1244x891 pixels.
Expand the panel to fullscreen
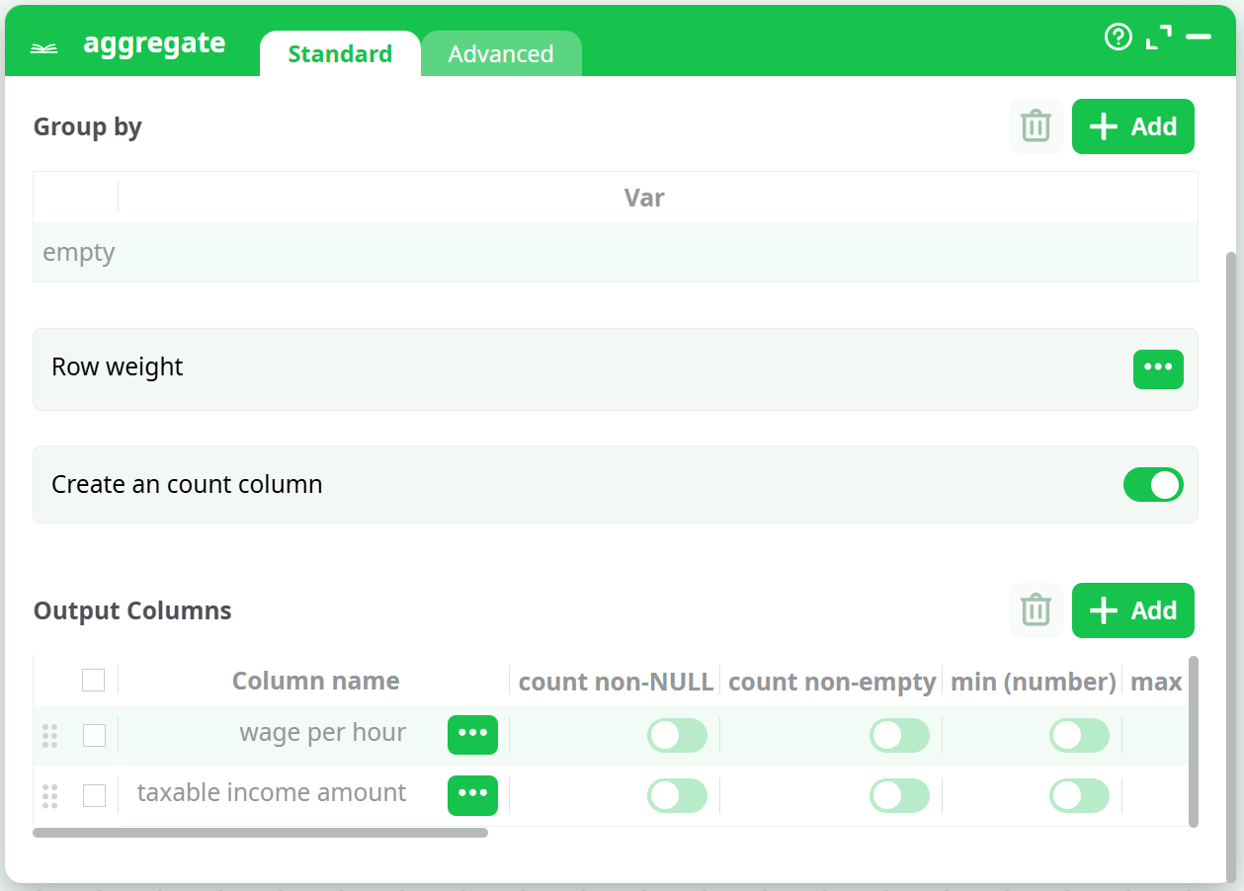point(1158,38)
